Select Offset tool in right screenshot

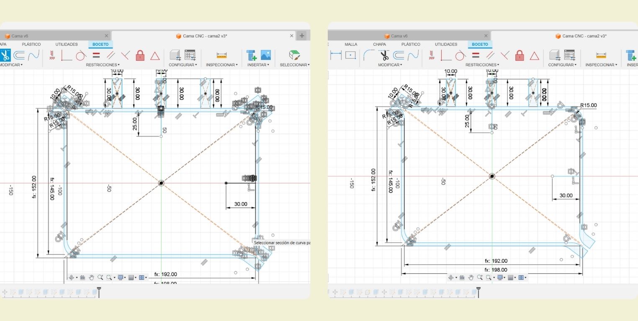point(399,55)
